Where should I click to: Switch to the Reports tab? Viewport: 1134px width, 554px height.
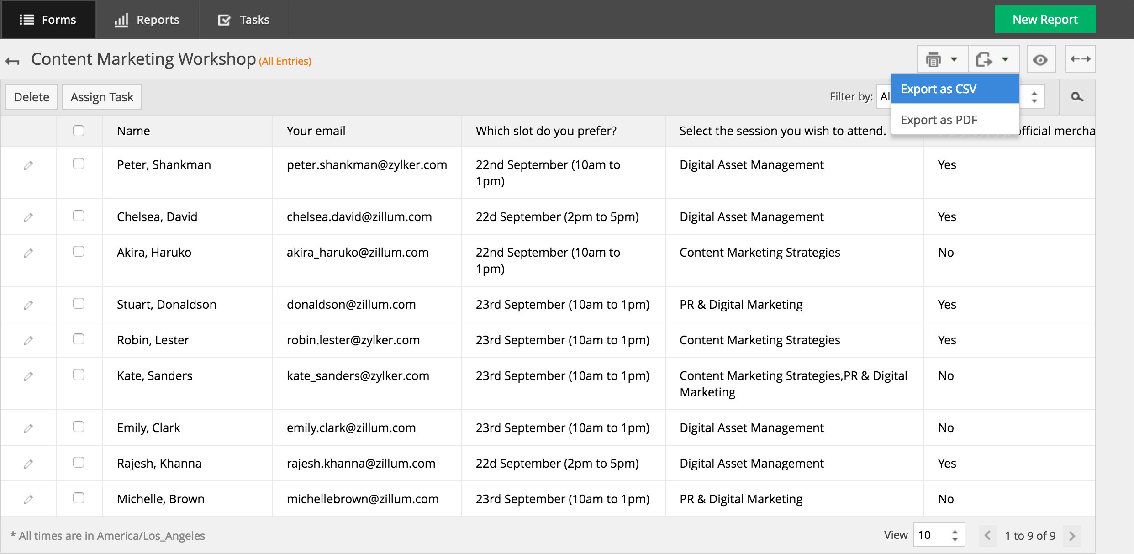point(147,20)
